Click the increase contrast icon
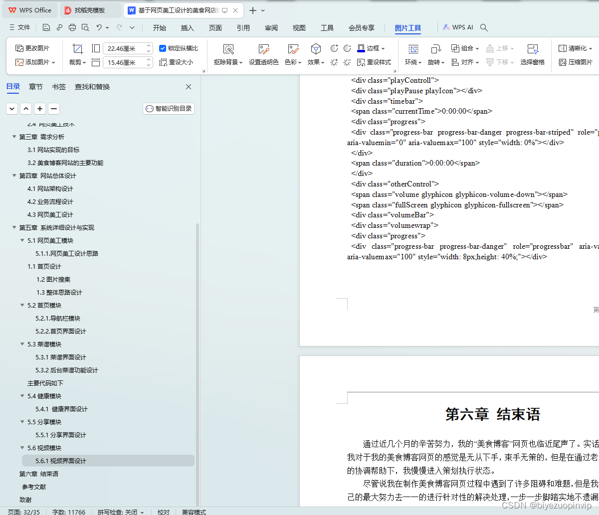The height and width of the screenshot is (515, 599). pyautogui.click(x=334, y=48)
